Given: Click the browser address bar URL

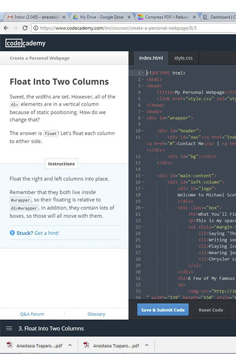Looking at the screenshot, I should [119, 28].
